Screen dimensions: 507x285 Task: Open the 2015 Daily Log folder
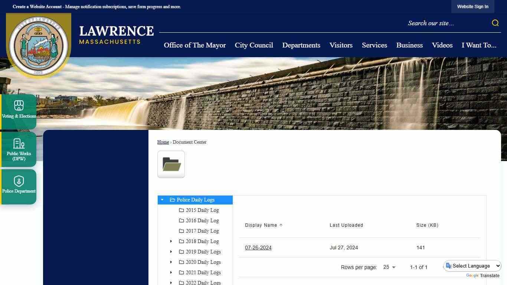point(202,210)
